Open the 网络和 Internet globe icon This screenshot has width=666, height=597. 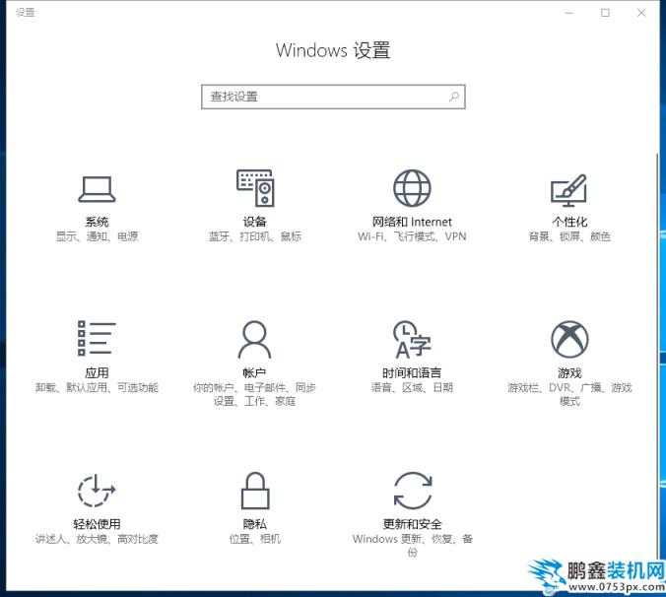(412, 188)
